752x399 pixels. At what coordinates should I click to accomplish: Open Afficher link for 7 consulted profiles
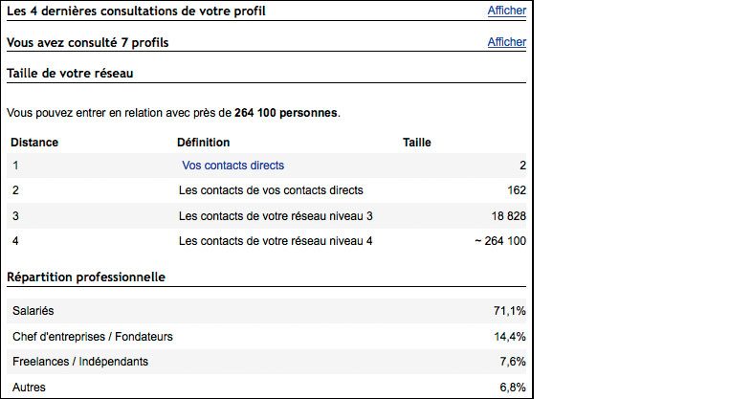pyautogui.click(x=506, y=42)
